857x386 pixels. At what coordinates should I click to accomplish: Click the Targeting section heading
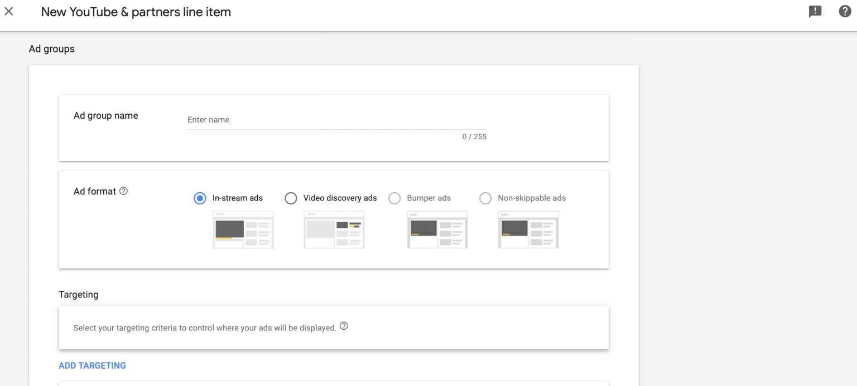click(78, 294)
